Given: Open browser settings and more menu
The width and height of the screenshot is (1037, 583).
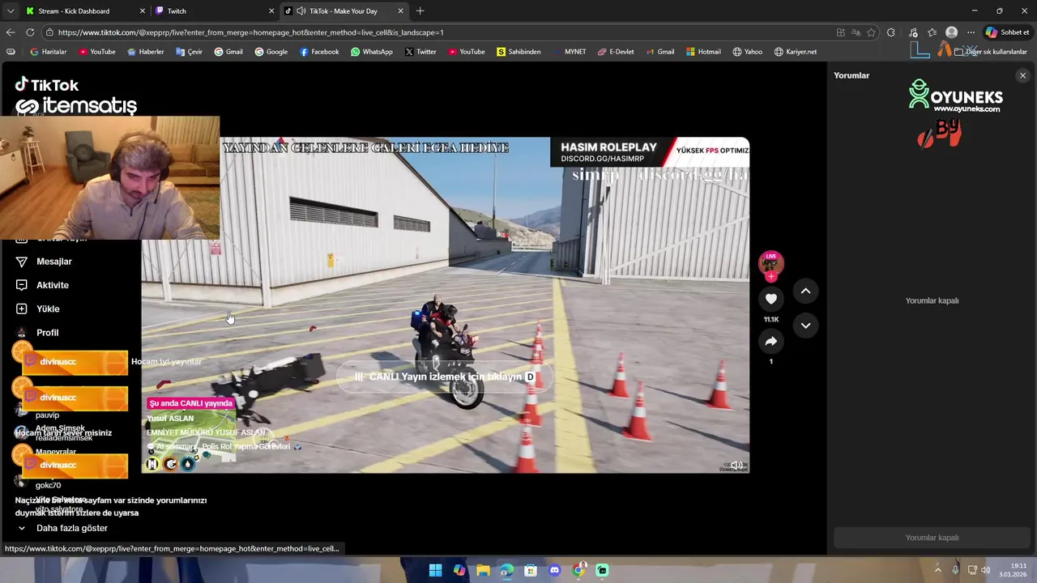Looking at the screenshot, I should click(971, 32).
